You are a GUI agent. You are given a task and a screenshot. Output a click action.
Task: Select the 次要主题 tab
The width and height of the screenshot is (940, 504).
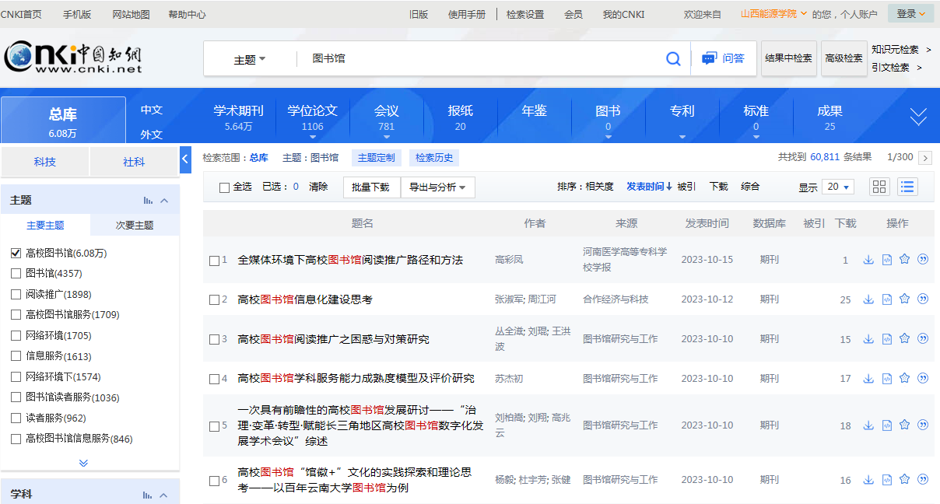pos(135,226)
